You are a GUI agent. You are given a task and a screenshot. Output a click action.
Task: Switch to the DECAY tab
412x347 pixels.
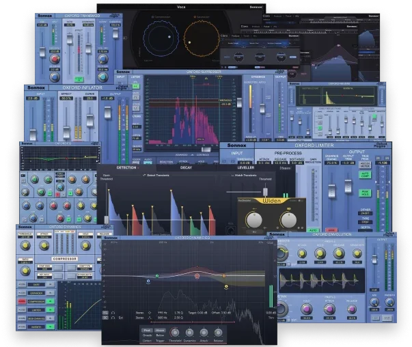186,167
